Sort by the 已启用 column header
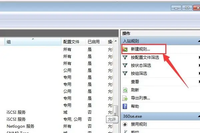The image size is (200, 133). (96, 42)
